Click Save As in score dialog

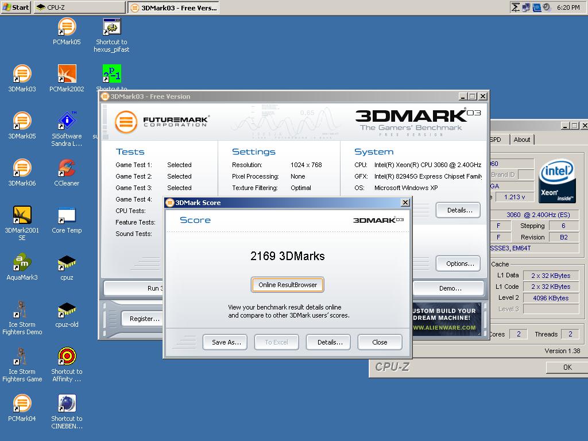tap(225, 342)
